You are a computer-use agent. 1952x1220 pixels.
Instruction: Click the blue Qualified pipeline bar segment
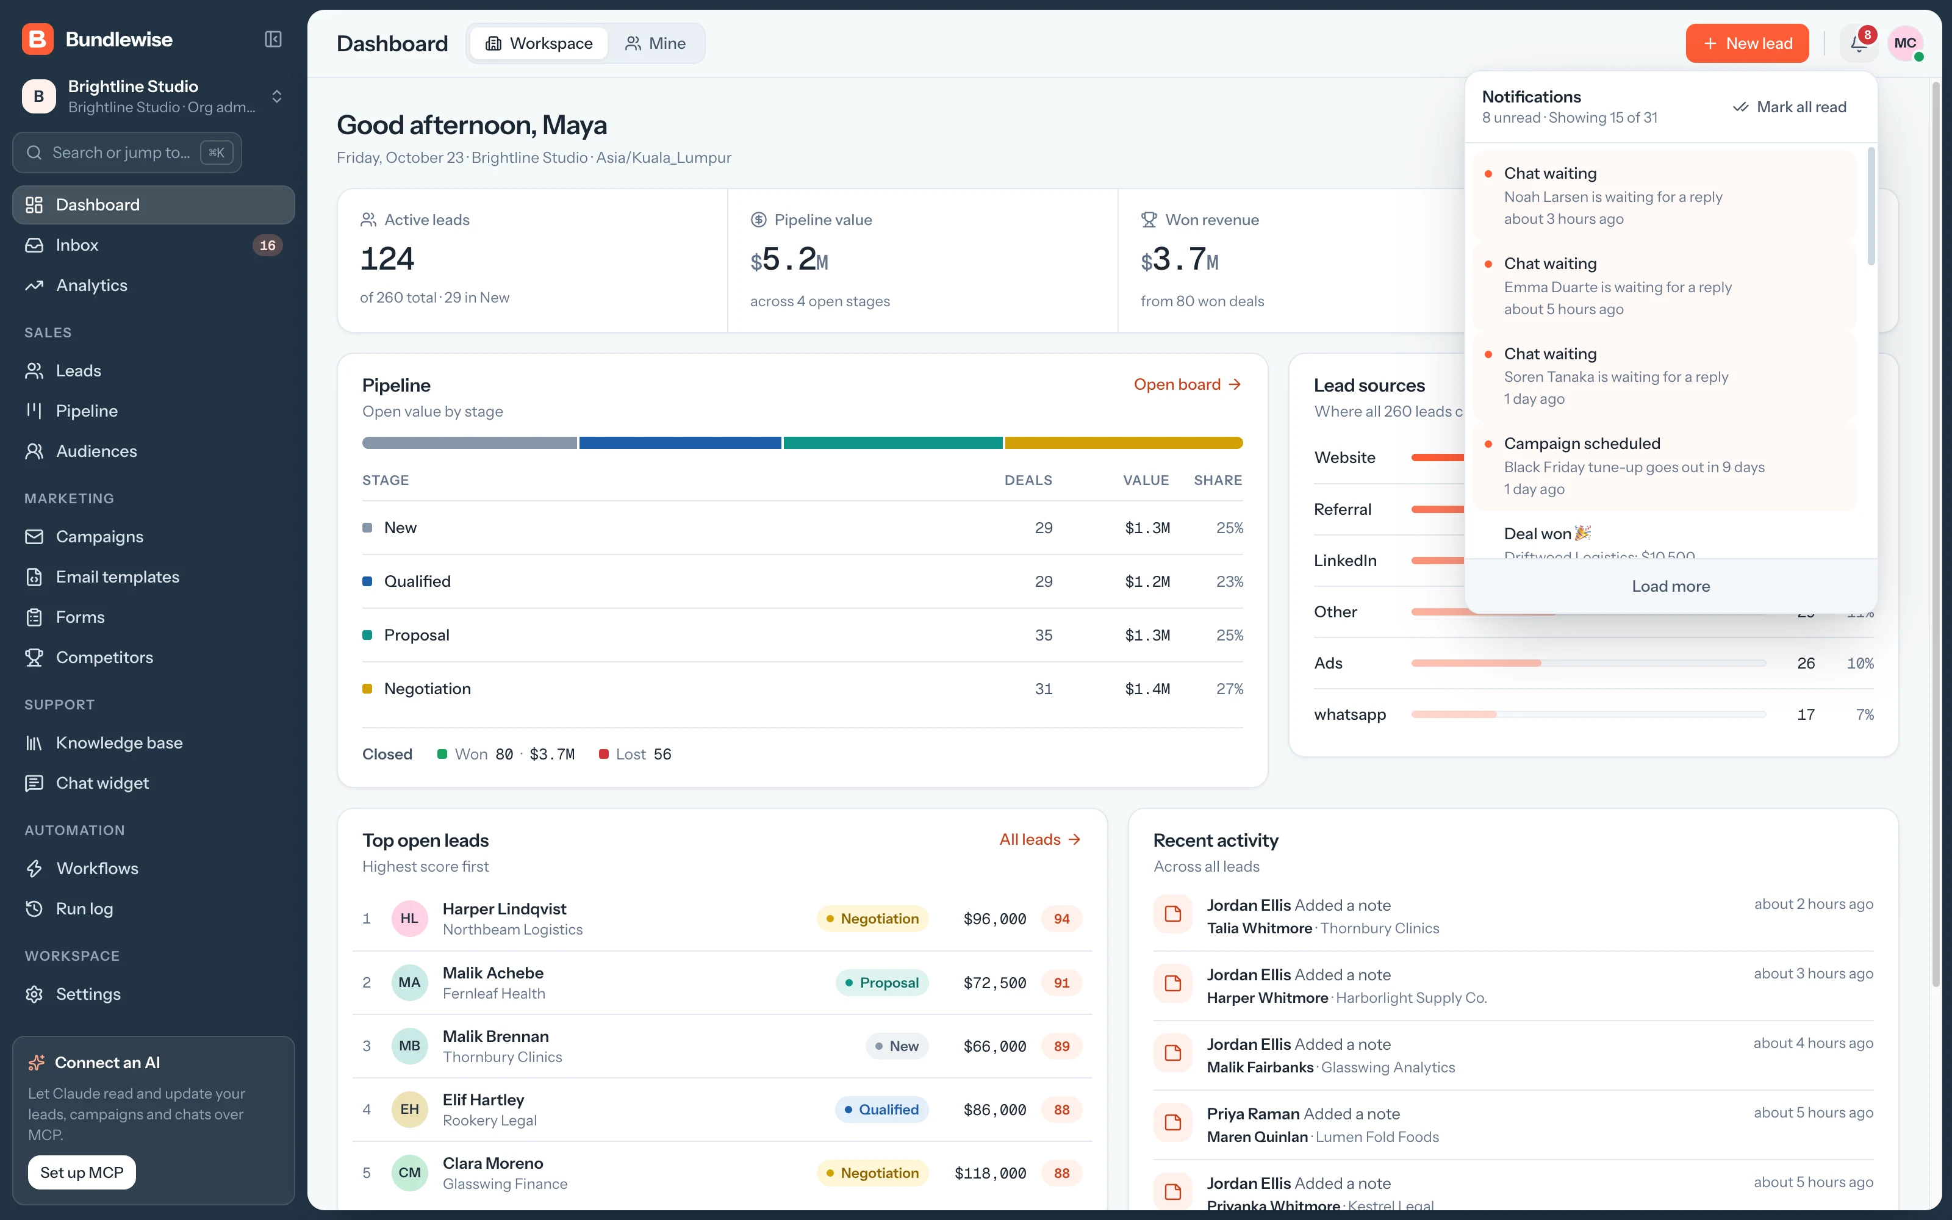(x=680, y=443)
